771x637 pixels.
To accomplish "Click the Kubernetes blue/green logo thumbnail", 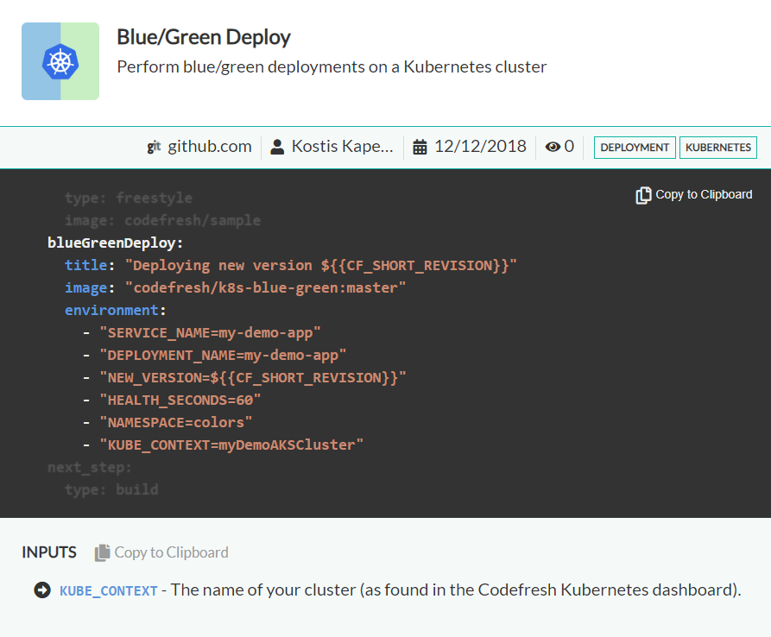I will point(60,61).
